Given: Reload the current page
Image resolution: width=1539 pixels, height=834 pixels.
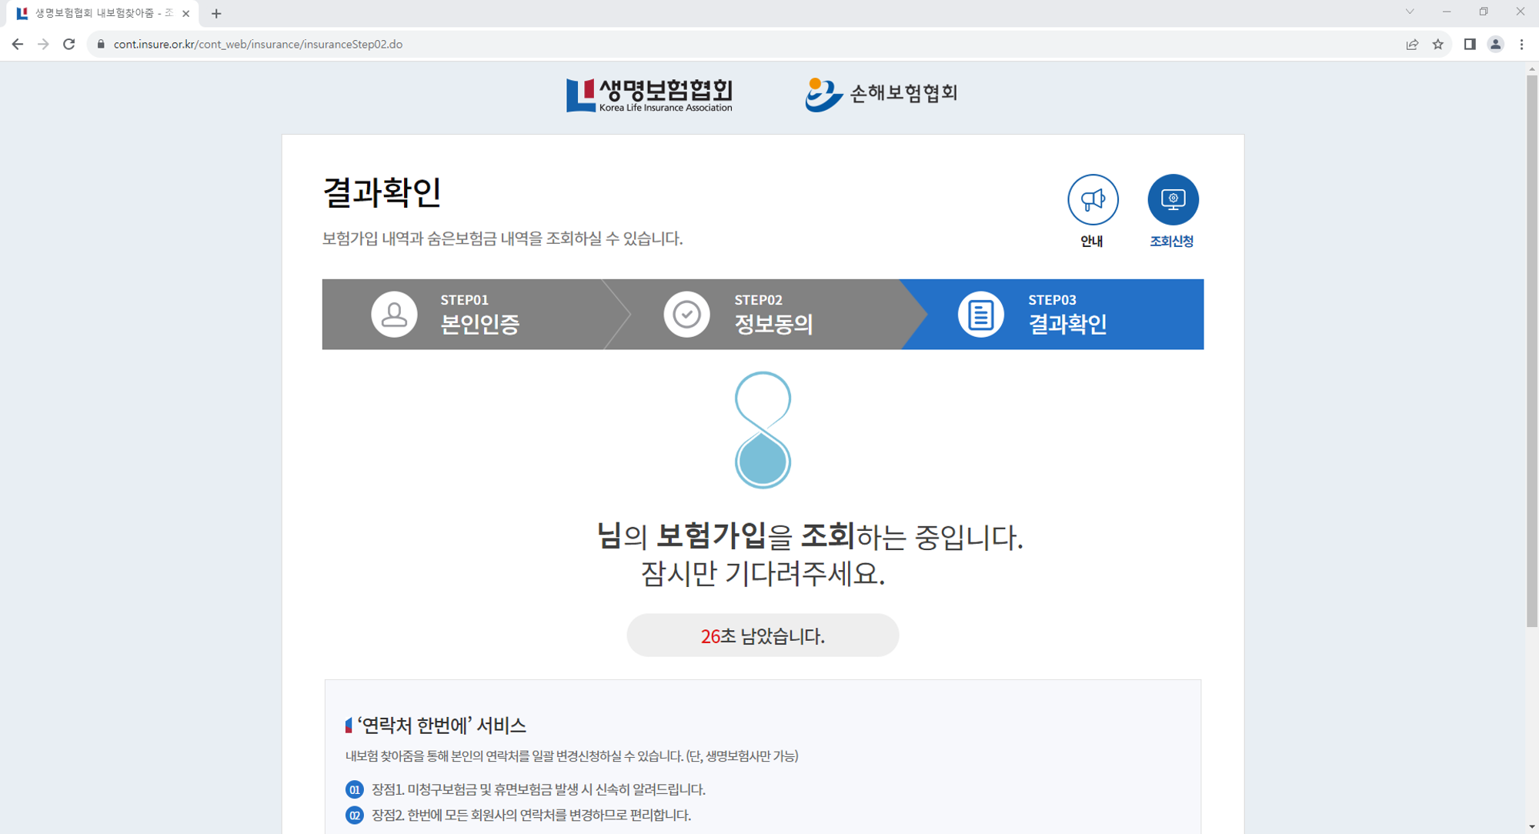Looking at the screenshot, I should (69, 45).
